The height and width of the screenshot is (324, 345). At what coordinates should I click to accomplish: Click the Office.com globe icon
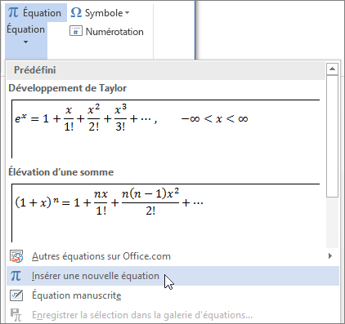tap(16, 256)
